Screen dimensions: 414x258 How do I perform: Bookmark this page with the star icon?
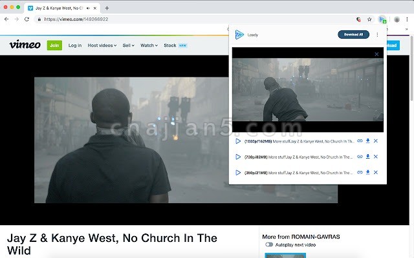click(369, 19)
